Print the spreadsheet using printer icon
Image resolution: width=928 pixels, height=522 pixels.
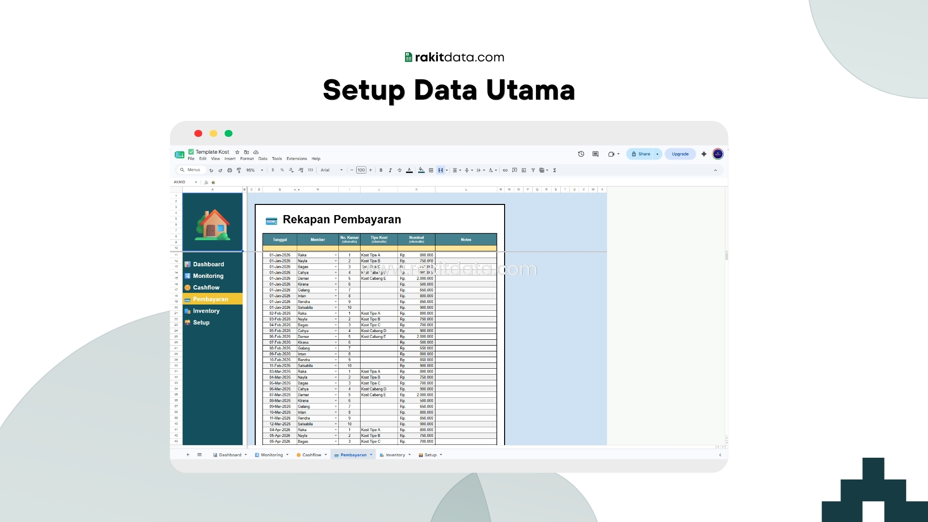pos(230,170)
